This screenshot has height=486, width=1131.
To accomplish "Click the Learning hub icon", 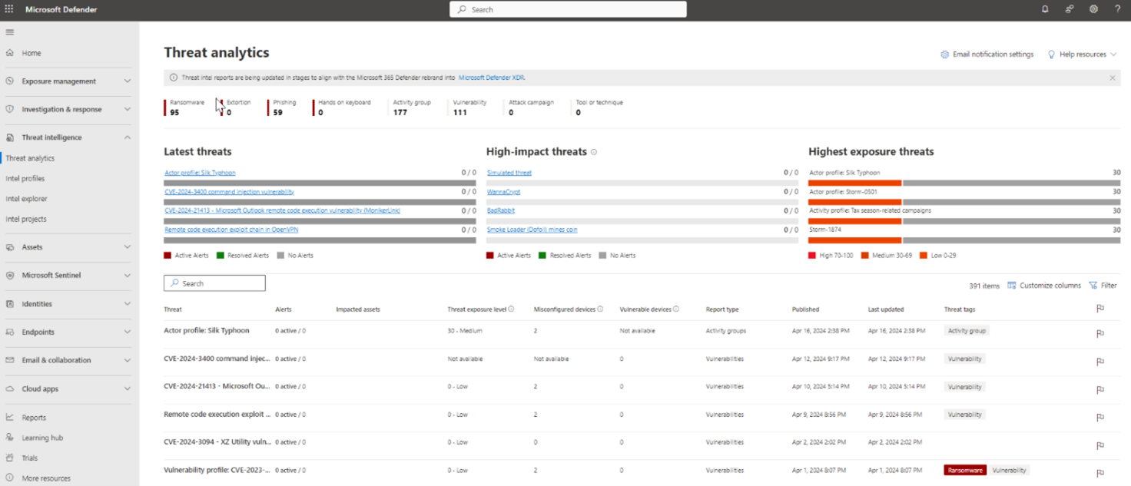I will (10, 438).
